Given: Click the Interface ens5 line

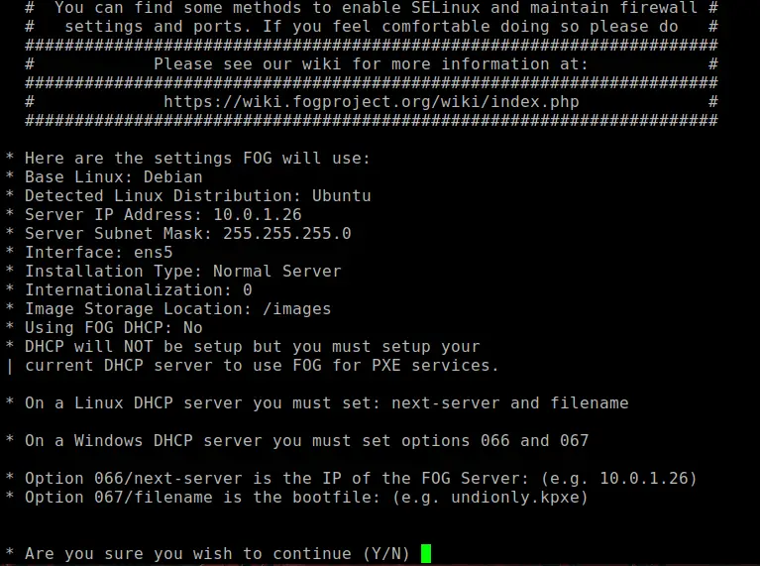Looking at the screenshot, I should [x=99, y=252].
